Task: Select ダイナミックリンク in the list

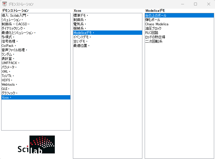Action: [x=36, y=28]
